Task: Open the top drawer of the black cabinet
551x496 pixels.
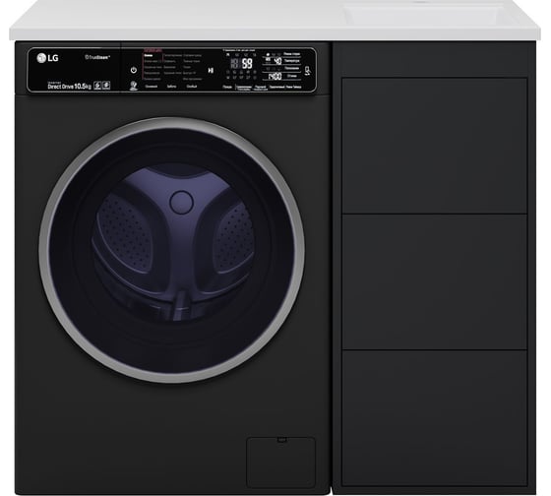Action: click(x=434, y=146)
